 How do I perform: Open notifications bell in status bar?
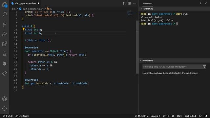(x=206, y=116)
